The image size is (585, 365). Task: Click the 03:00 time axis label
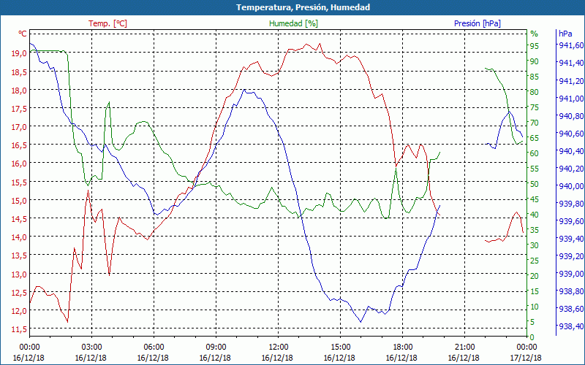[x=91, y=347]
